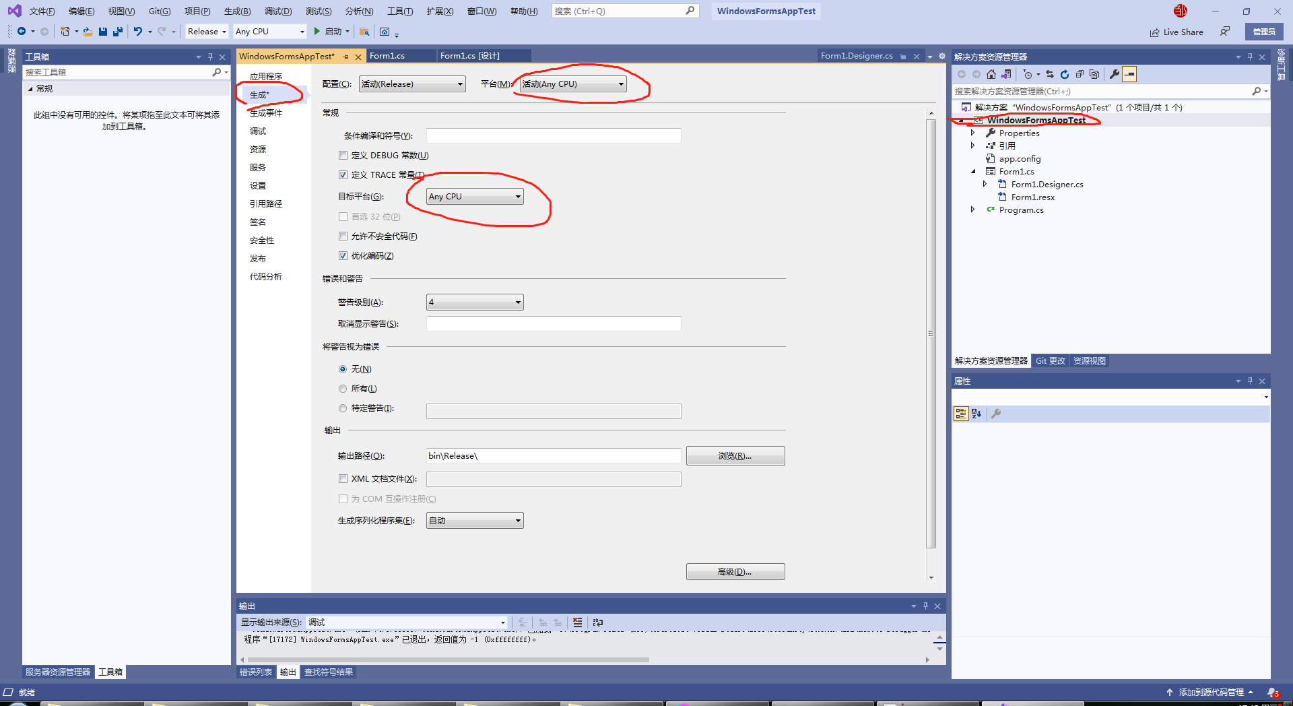The width and height of the screenshot is (1293, 706).
Task: Switch to Git 更改 panel tab
Action: 1051,361
